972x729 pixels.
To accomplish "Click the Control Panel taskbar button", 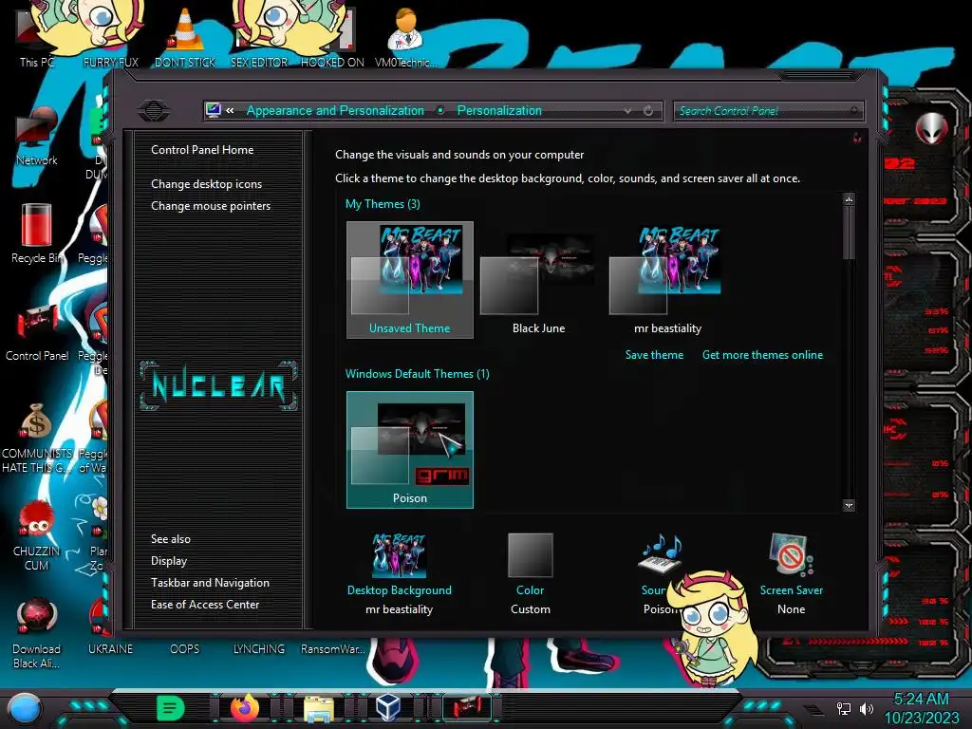I will click(467, 708).
